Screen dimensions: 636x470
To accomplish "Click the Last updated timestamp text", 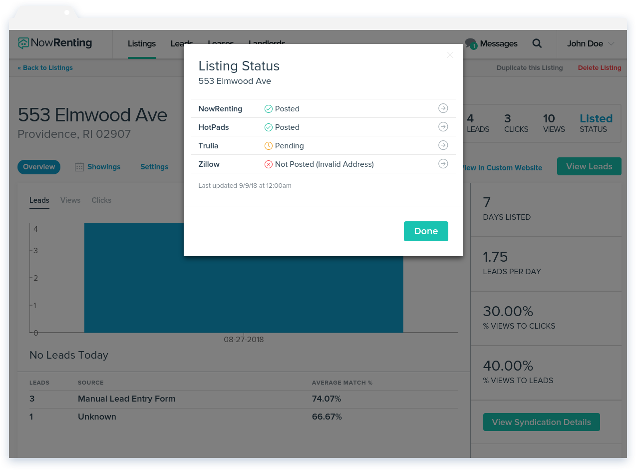I will pos(245,186).
